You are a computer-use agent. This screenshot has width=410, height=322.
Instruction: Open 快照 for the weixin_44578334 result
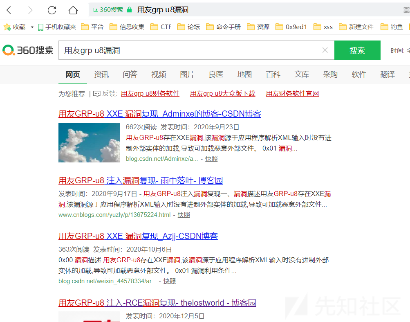click(x=170, y=281)
